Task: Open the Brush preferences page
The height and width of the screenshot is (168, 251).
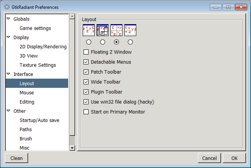Action: pos(26,138)
